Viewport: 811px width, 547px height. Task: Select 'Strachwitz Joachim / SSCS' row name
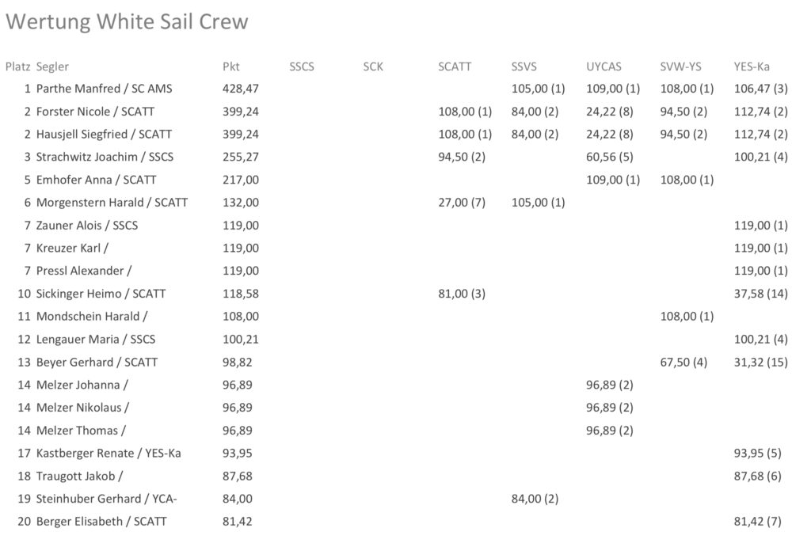click(105, 157)
